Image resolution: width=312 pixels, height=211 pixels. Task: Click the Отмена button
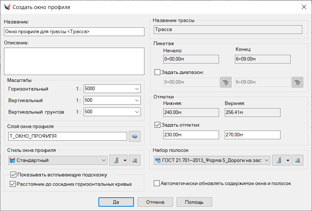coord(155,202)
